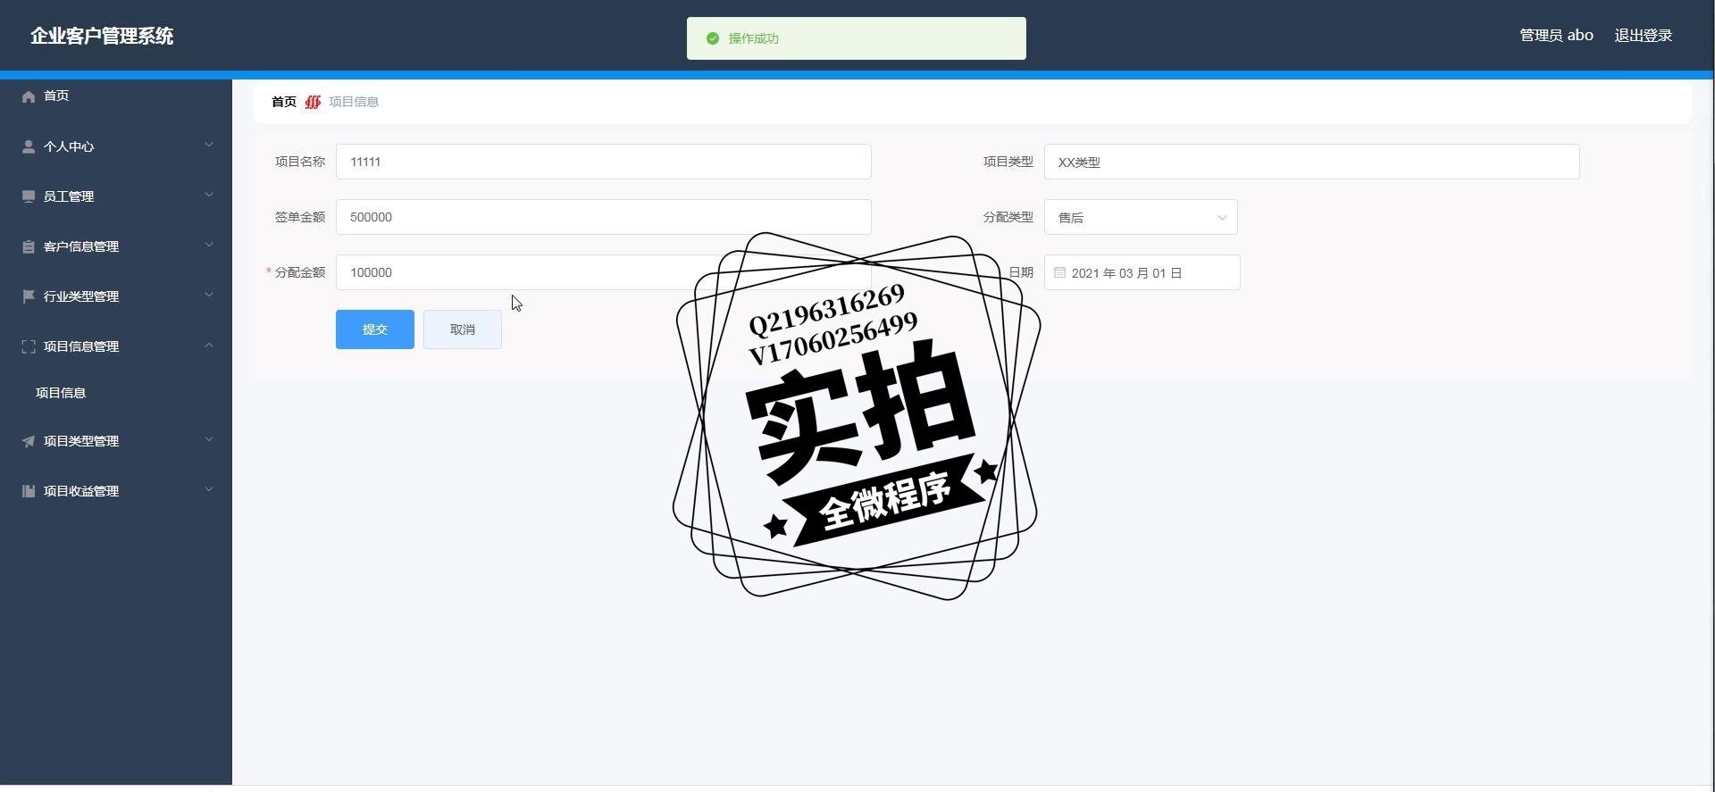1715x792 pixels.
Task: Open the 项目收益管理 menu label
Action: tap(81, 491)
